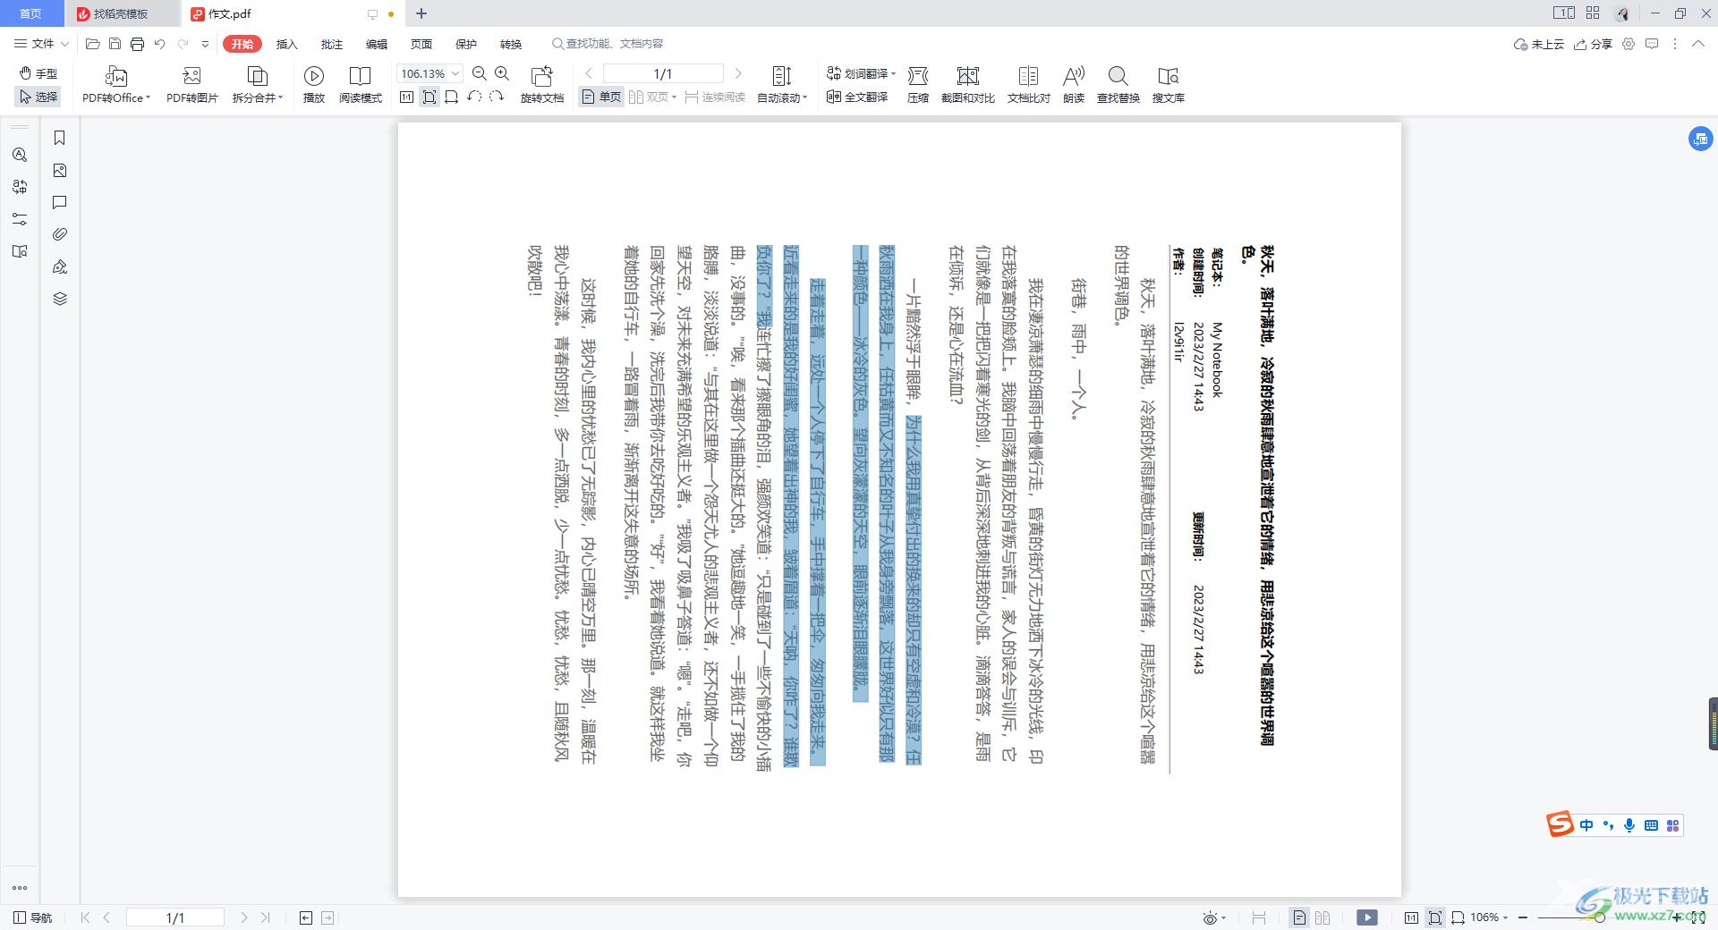This screenshot has width=1718, height=930.
Task: Open the thumbnail panel in sidebar
Action: coord(60,171)
